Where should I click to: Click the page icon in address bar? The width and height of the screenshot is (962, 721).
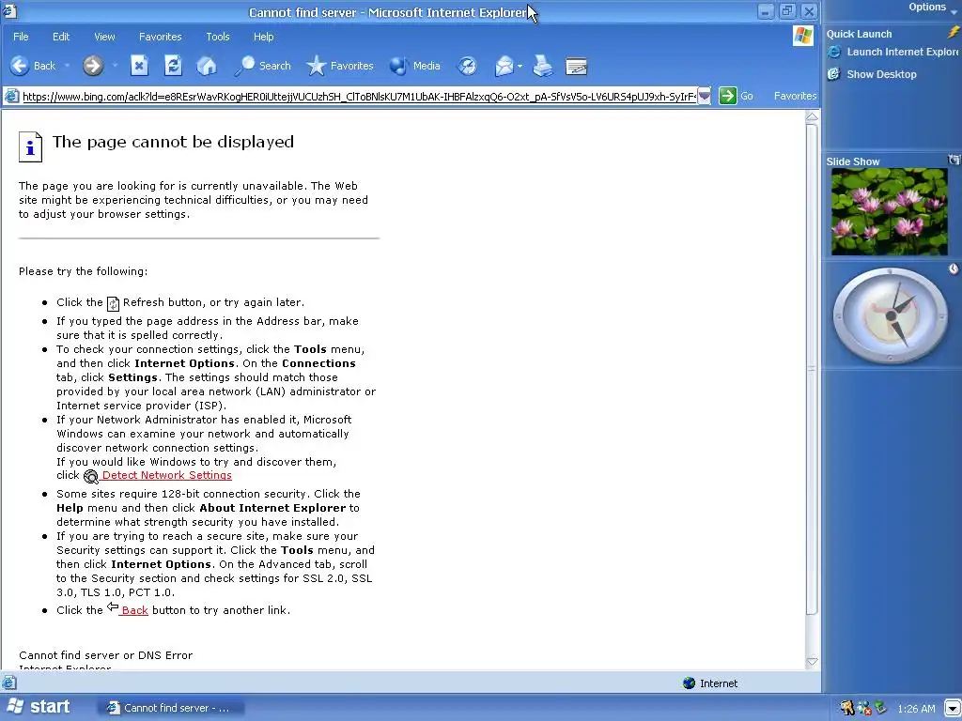[x=11, y=96]
